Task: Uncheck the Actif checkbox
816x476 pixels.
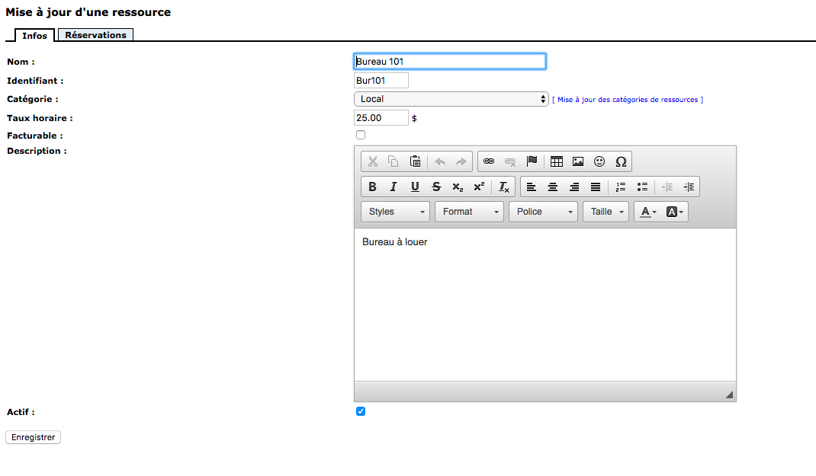Action: coord(361,411)
